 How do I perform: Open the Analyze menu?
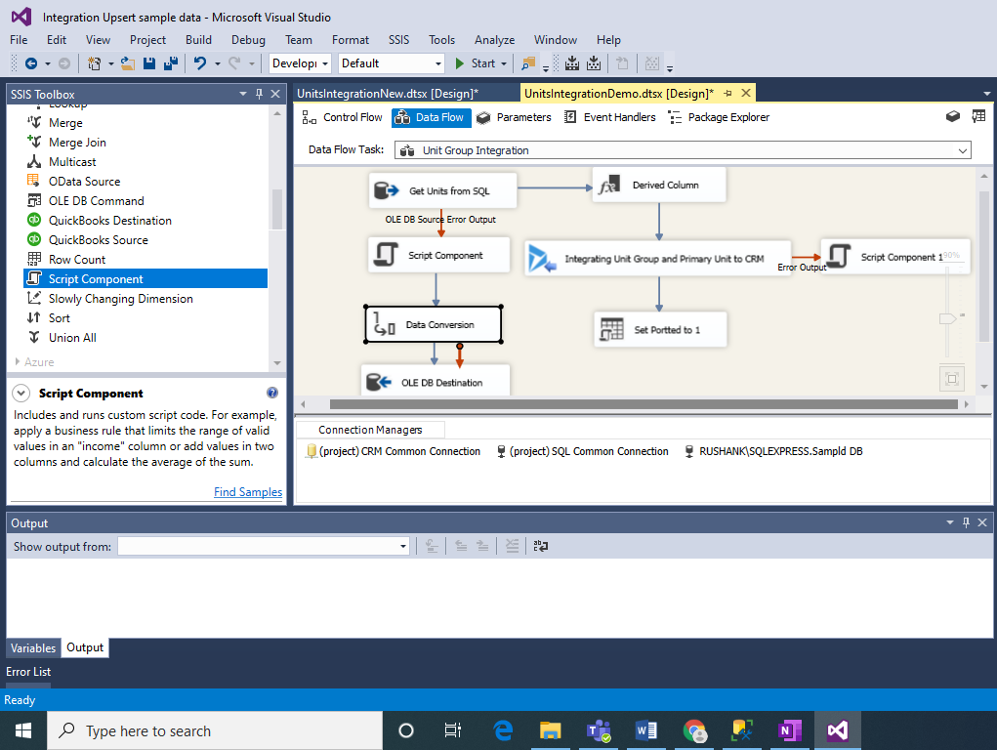pyautogui.click(x=494, y=39)
